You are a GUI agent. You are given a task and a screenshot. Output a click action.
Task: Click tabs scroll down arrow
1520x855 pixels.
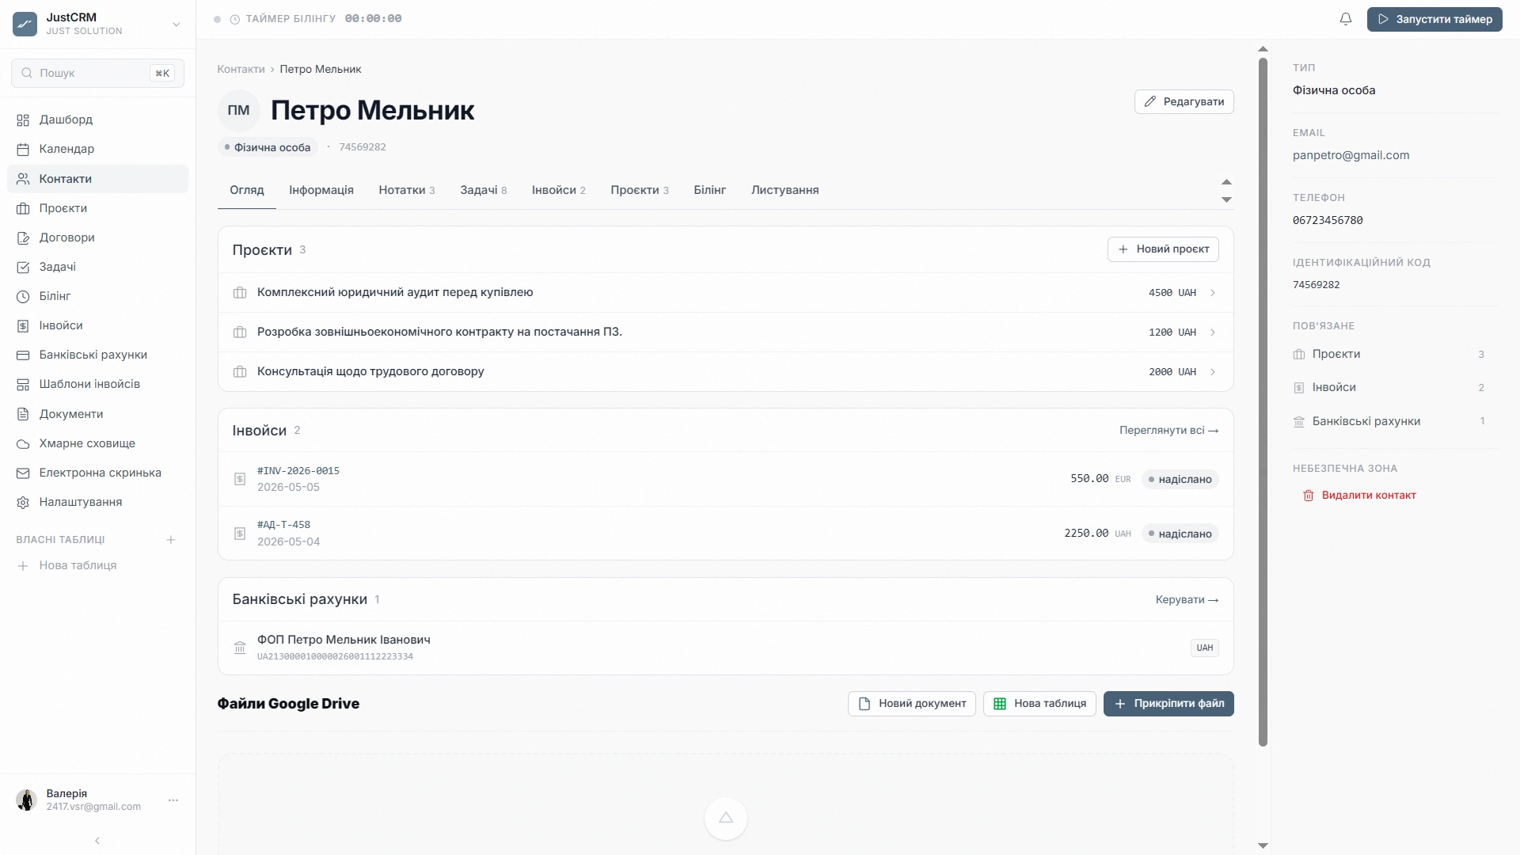coord(1226,199)
